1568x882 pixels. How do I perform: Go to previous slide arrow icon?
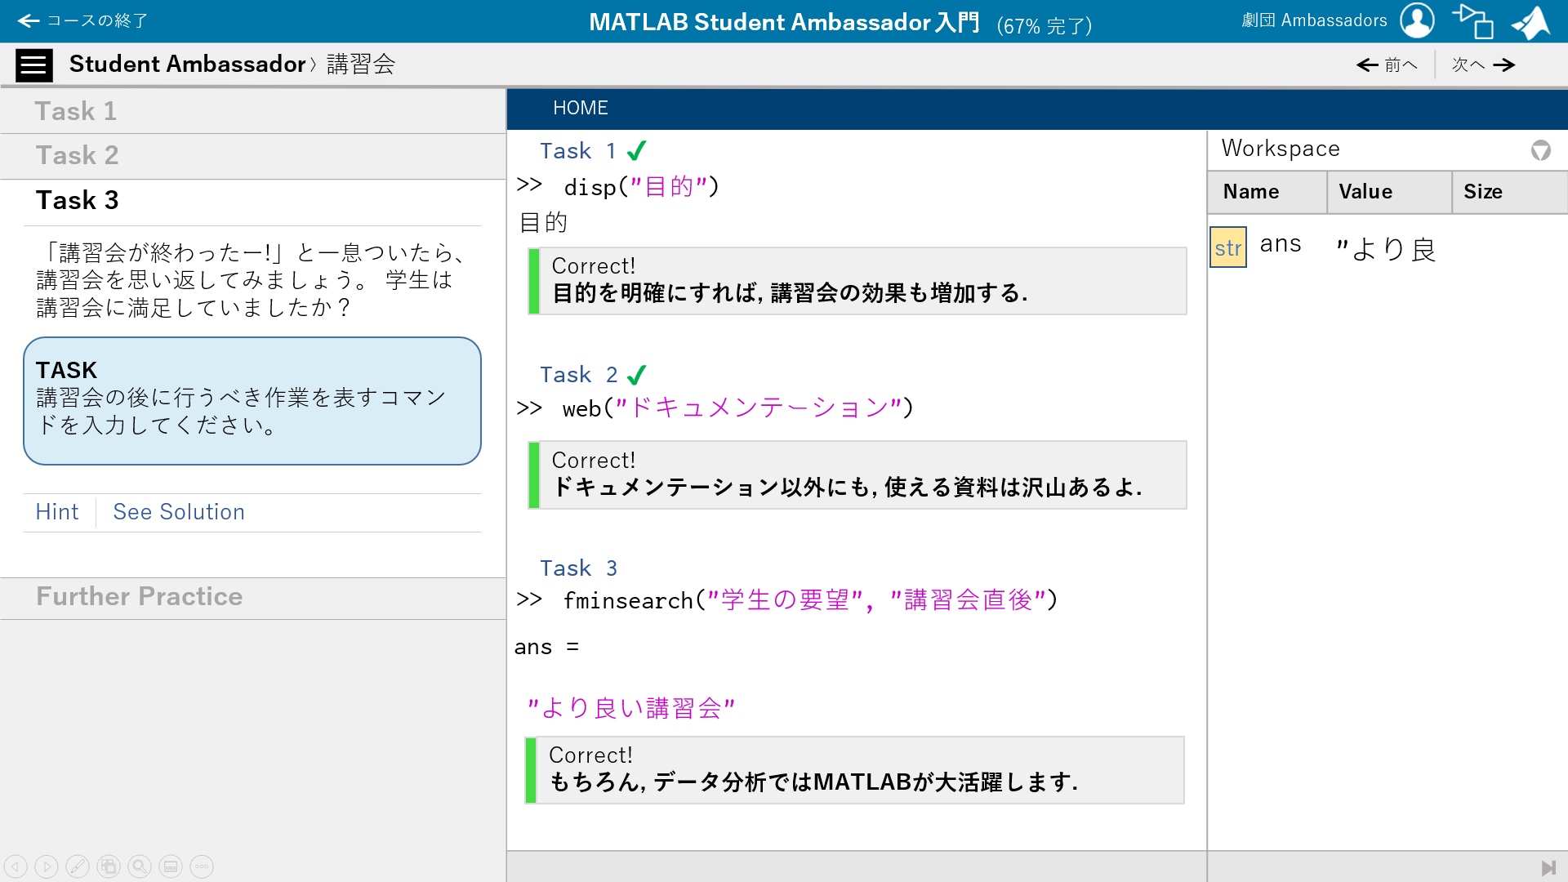(x=16, y=866)
